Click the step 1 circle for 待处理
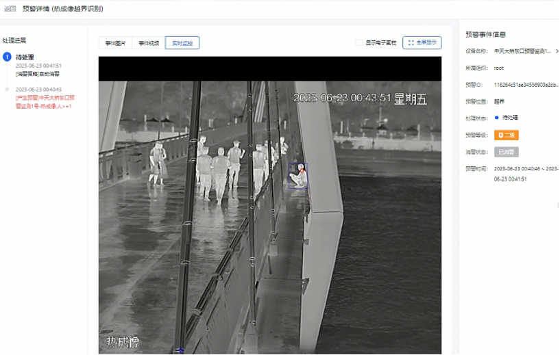The height and width of the screenshot is (355, 560). click(x=7, y=57)
